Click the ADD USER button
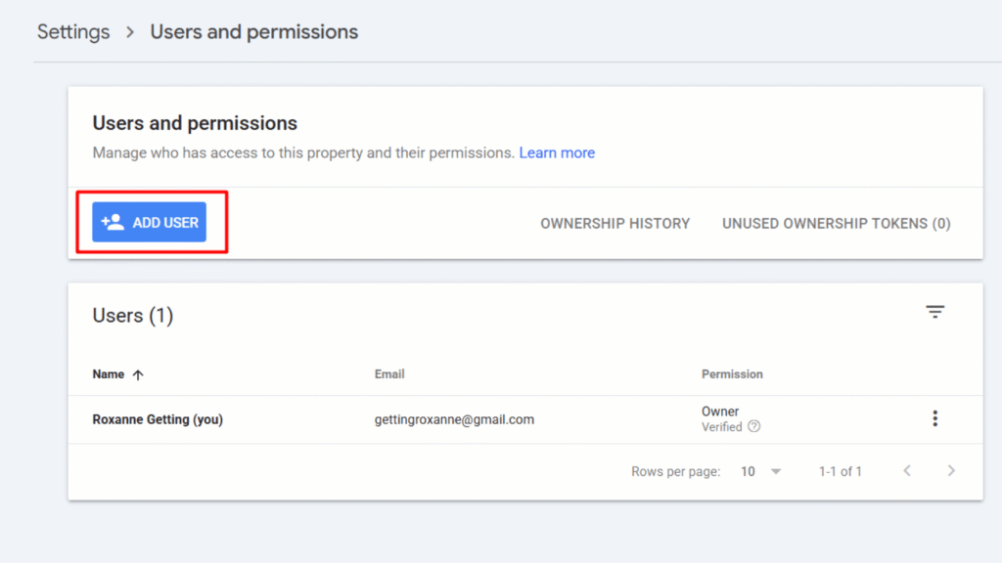The image size is (1002, 563). pos(149,222)
